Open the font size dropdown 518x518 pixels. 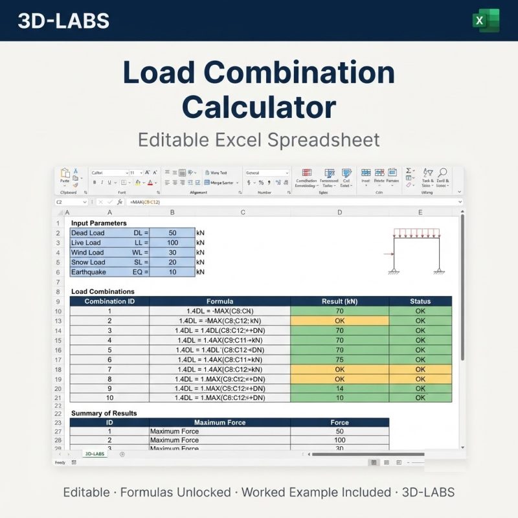click(141, 173)
